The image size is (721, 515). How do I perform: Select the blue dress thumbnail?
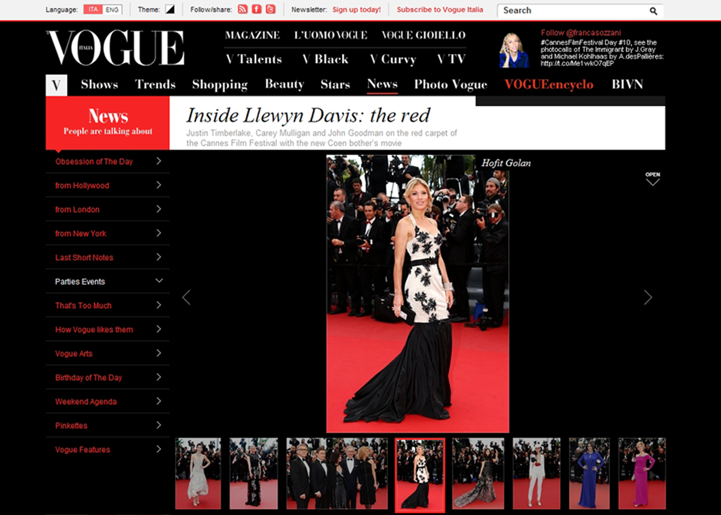click(x=589, y=474)
